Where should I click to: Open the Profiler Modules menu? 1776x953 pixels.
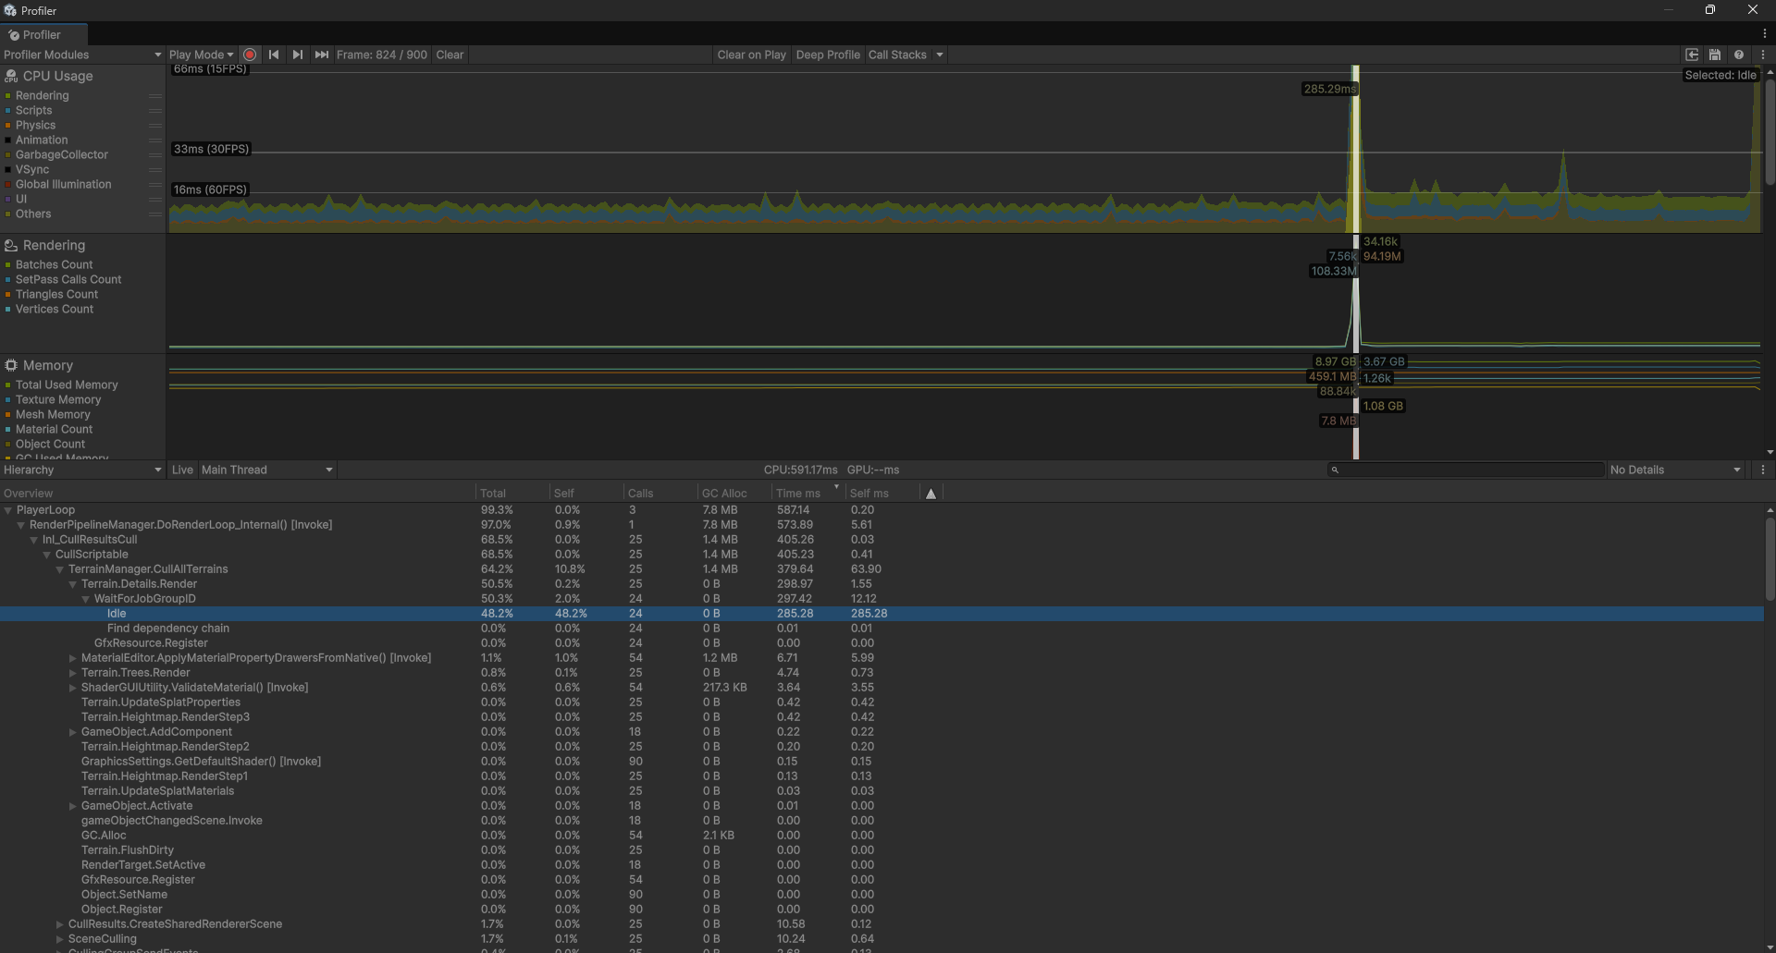[81, 55]
